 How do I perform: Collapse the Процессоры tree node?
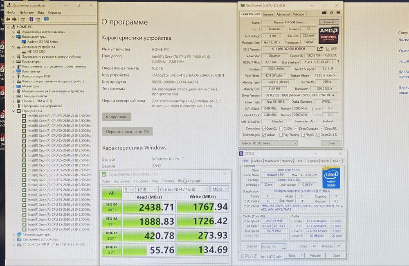[13, 111]
